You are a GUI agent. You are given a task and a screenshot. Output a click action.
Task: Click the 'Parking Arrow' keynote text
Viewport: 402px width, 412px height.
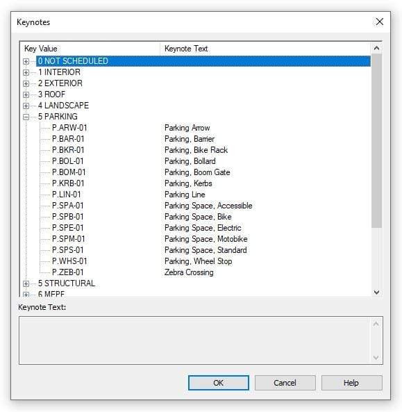coord(187,128)
